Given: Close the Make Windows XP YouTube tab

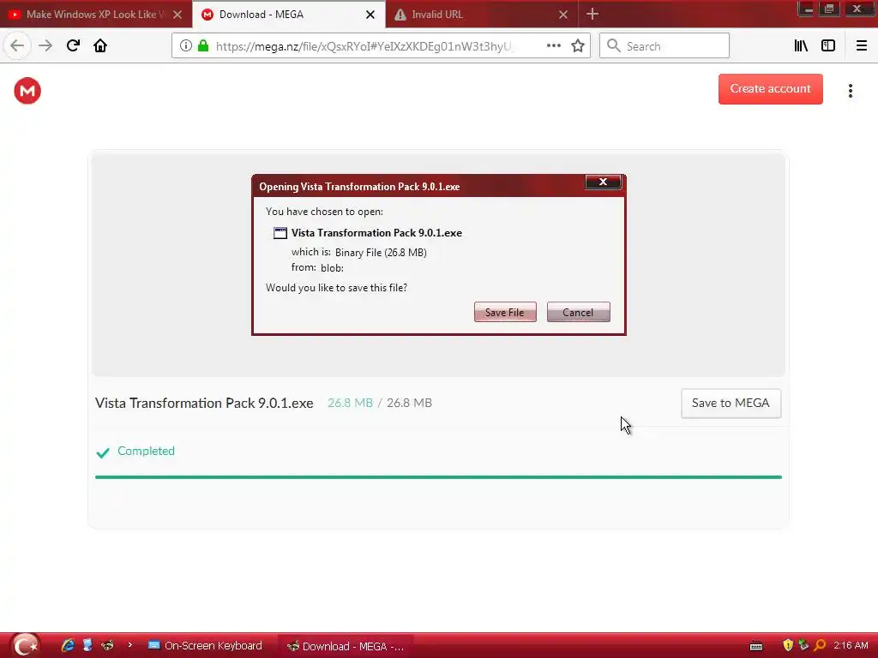Looking at the screenshot, I should pos(177,15).
